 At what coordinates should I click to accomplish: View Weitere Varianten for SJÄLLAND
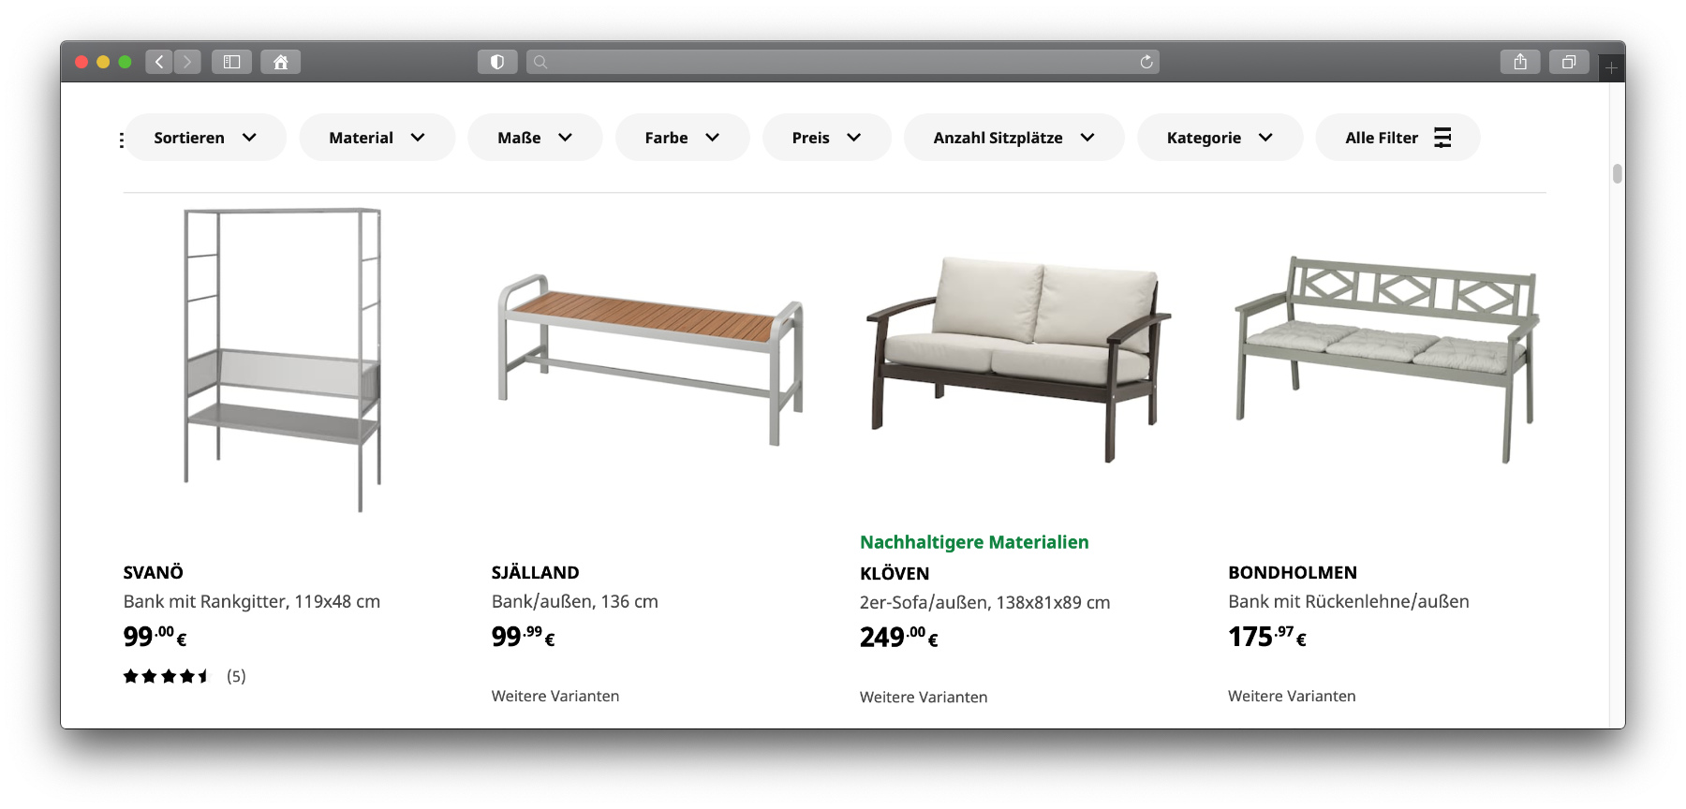click(x=555, y=696)
